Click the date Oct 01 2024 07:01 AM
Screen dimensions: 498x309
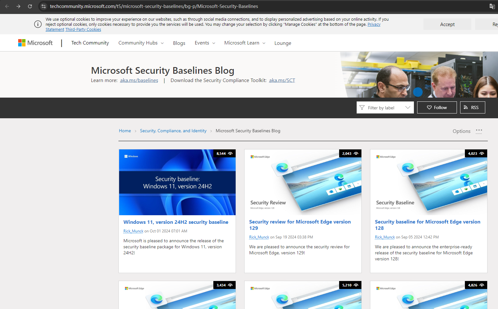tap(168, 231)
